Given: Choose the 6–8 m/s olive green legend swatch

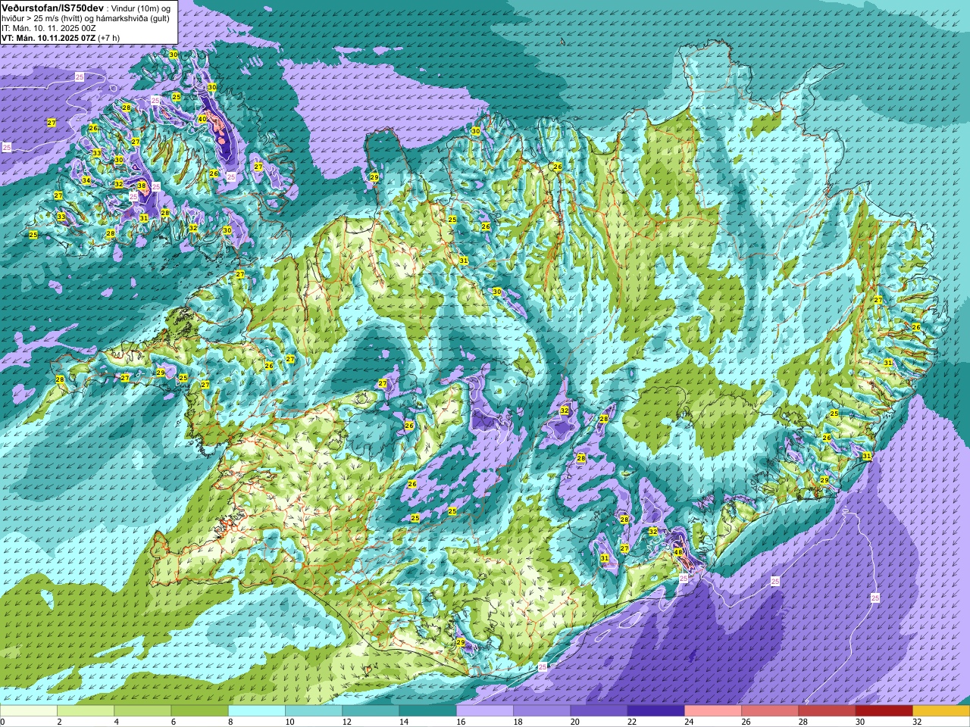Looking at the screenshot, I should [200, 711].
